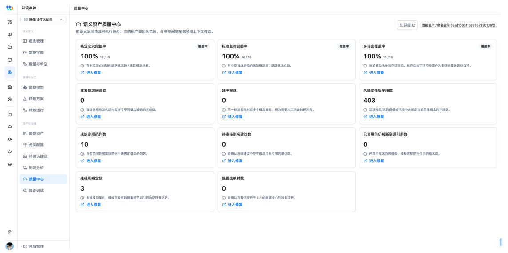Image resolution: width=508 pixels, height=253 pixels.
Task: Click info icon in 低置信映射数 card
Action: point(223,198)
